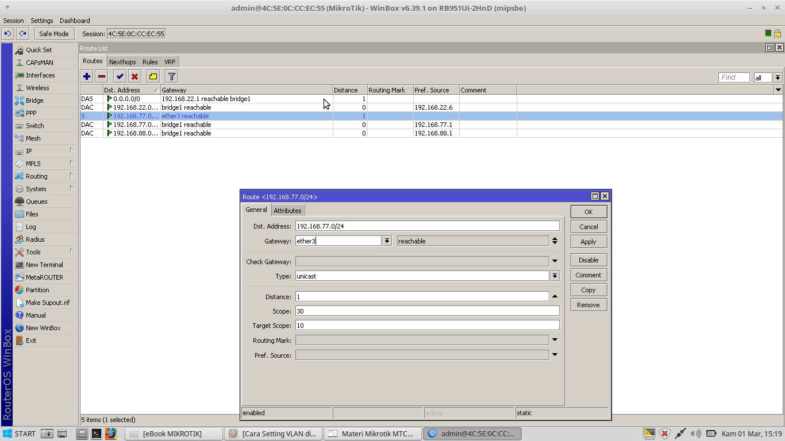This screenshot has height=441, width=785.
Task: Open the Queues window
Action: tap(45, 202)
